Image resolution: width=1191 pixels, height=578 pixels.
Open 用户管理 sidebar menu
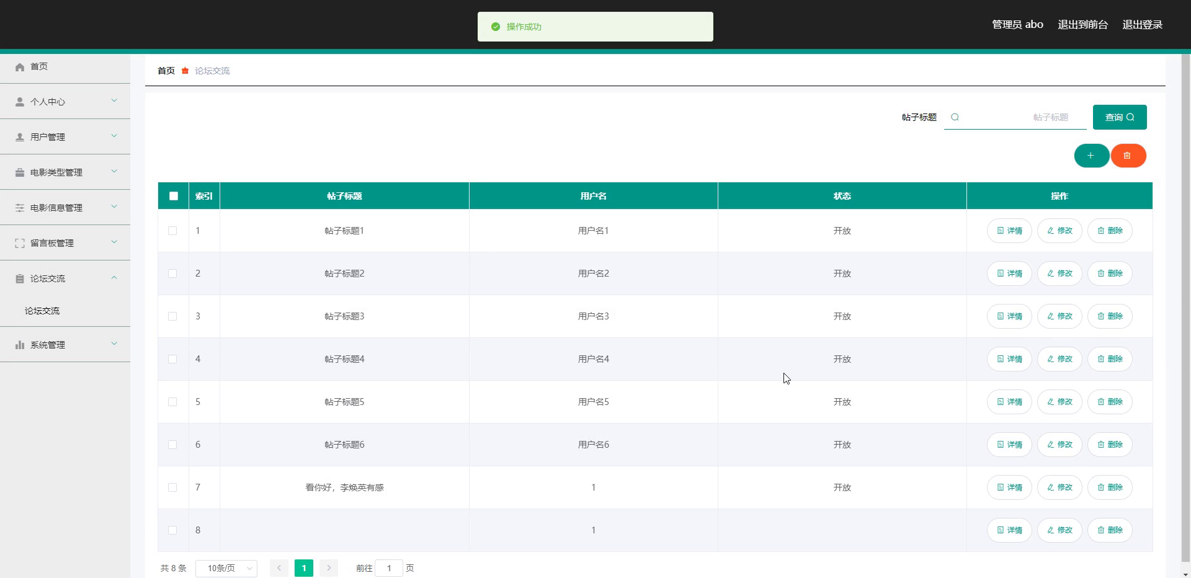[65, 137]
